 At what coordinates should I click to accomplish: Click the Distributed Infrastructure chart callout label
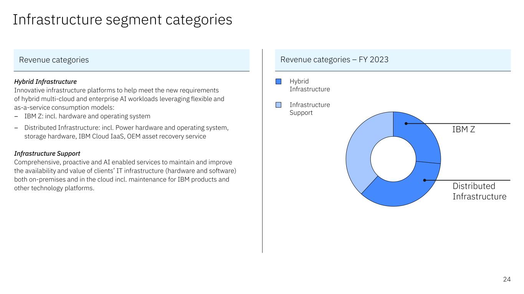click(x=479, y=191)
